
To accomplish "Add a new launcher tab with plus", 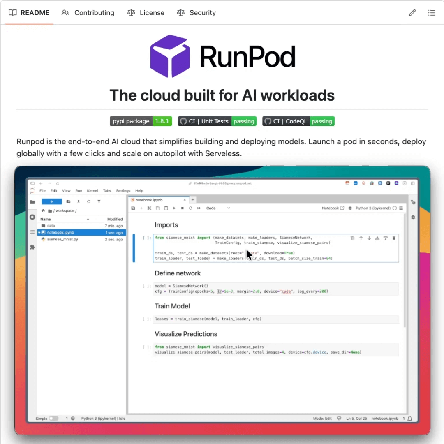I will 193,200.
